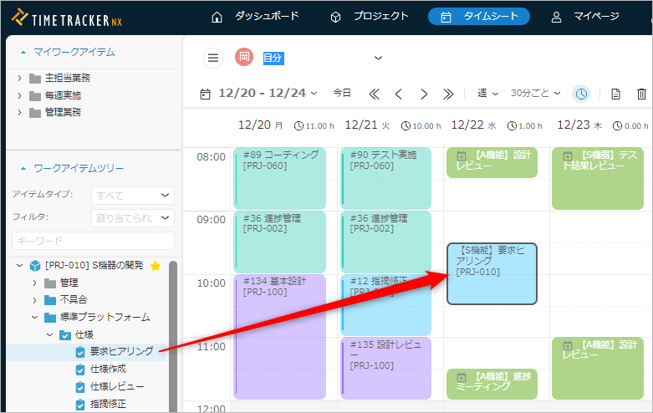653x413 pixels.
Task: Click the calendar date picker icon
Action: (x=205, y=94)
